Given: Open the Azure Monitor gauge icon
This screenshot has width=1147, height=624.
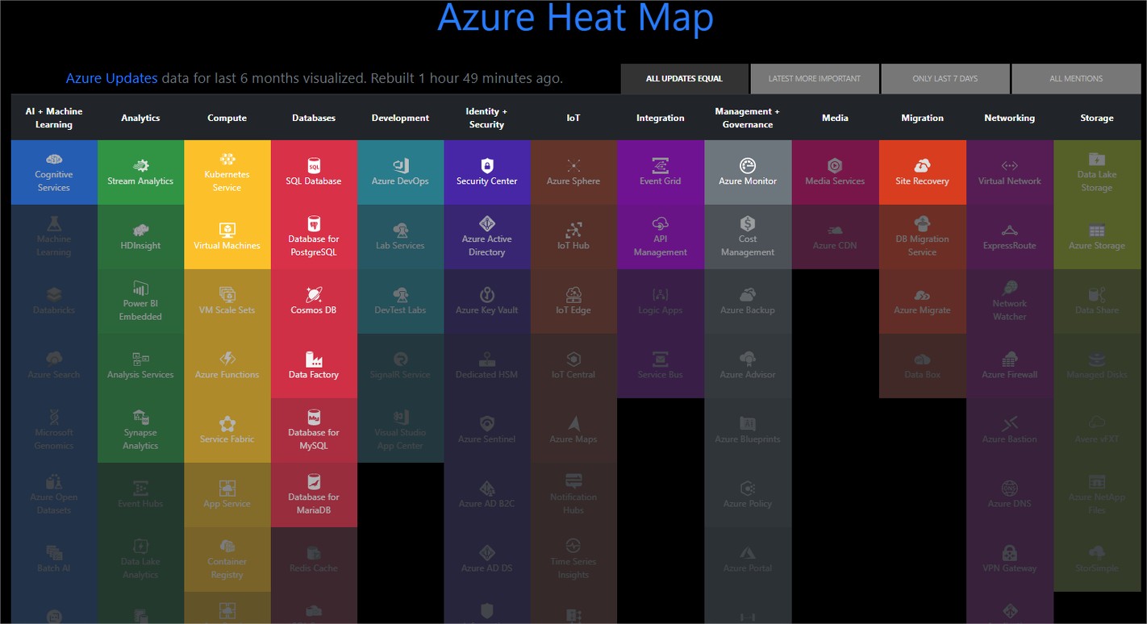Looking at the screenshot, I should [x=748, y=165].
